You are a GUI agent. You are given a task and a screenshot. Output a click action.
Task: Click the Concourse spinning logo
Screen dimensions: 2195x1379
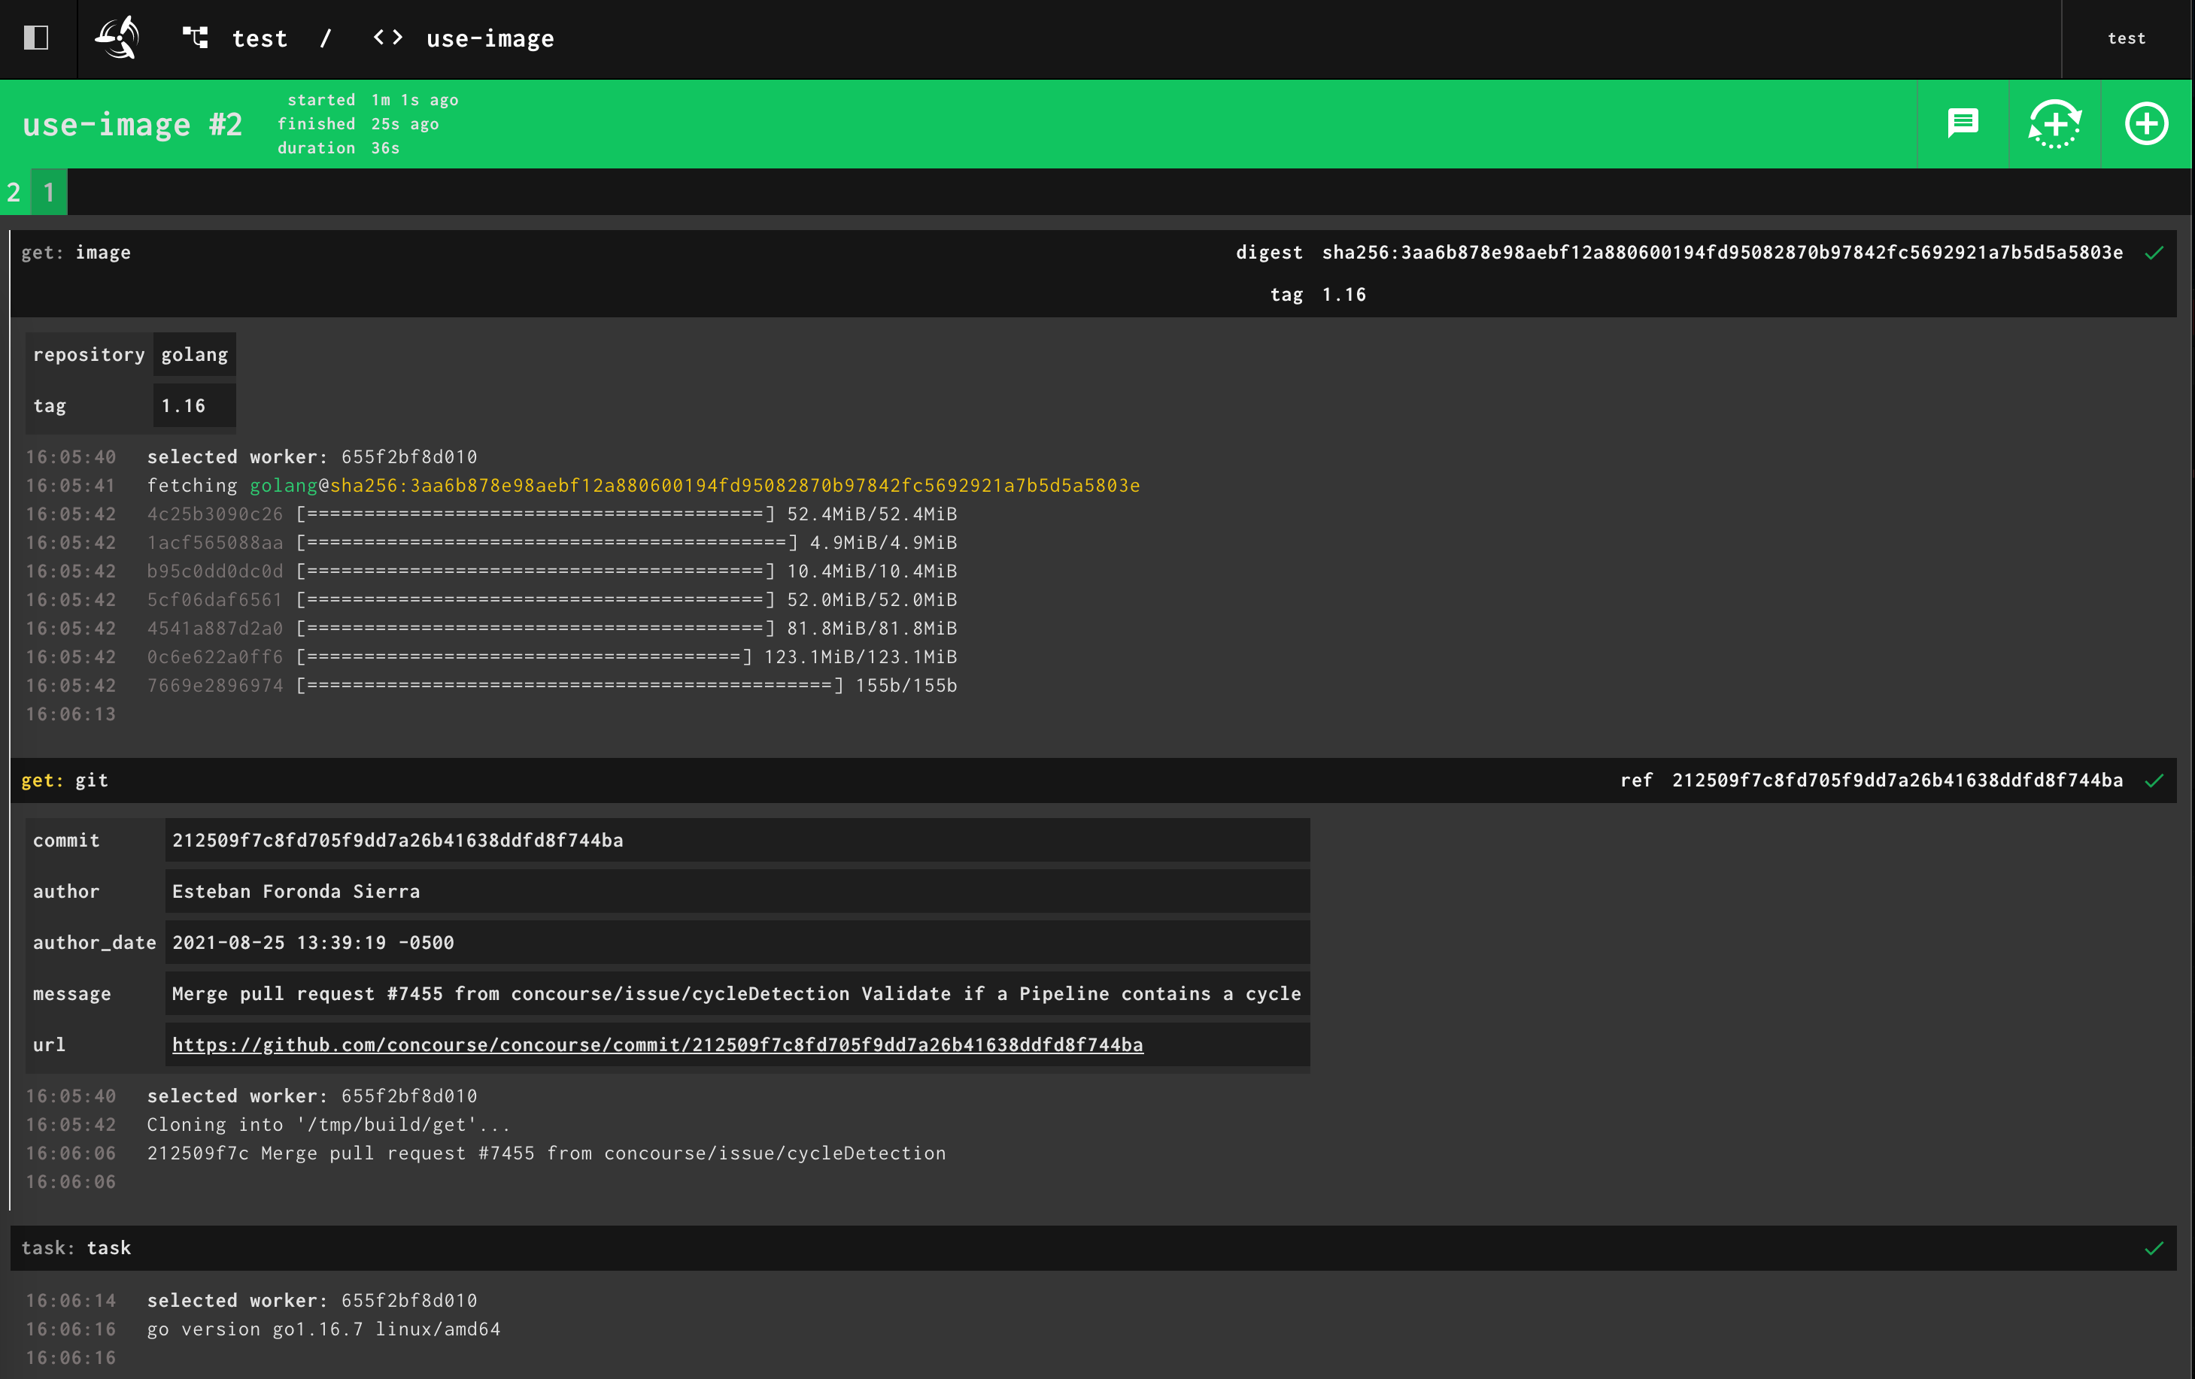point(117,38)
